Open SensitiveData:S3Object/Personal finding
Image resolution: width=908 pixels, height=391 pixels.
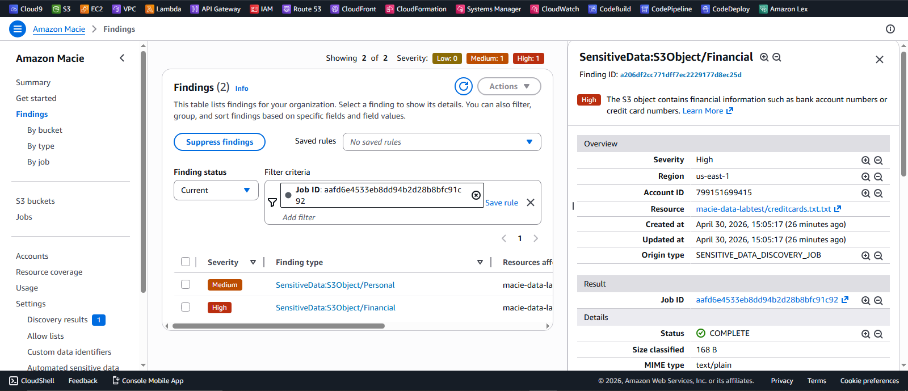[x=335, y=285]
